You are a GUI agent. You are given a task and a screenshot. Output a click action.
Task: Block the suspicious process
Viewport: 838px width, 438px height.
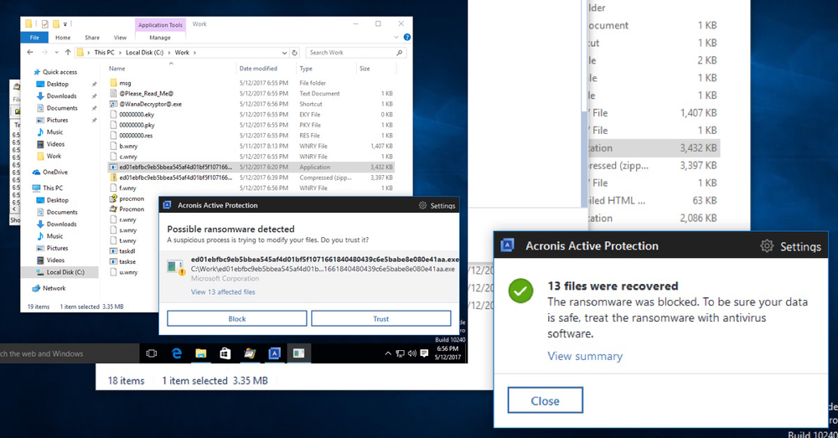pos(237,318)
